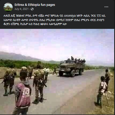The image size is (115, 115).
Task: Open Eritrea & Ethiopia fun pages profile
Action: 35,5
